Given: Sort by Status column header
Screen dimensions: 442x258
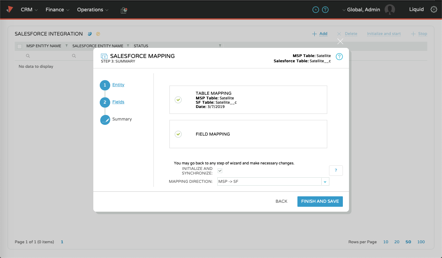Looking at the screenshot, I should point(141,46).
